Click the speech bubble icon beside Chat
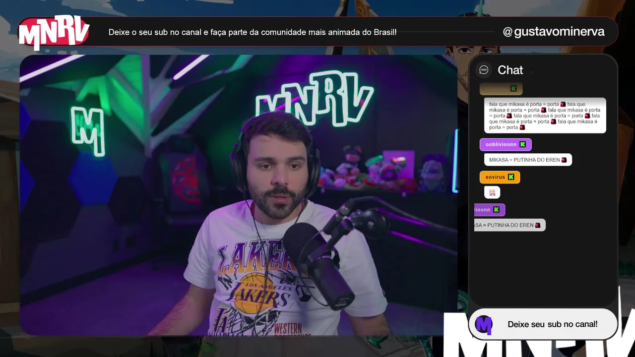Viewport: 635px width, 357px height. [484, 70]
